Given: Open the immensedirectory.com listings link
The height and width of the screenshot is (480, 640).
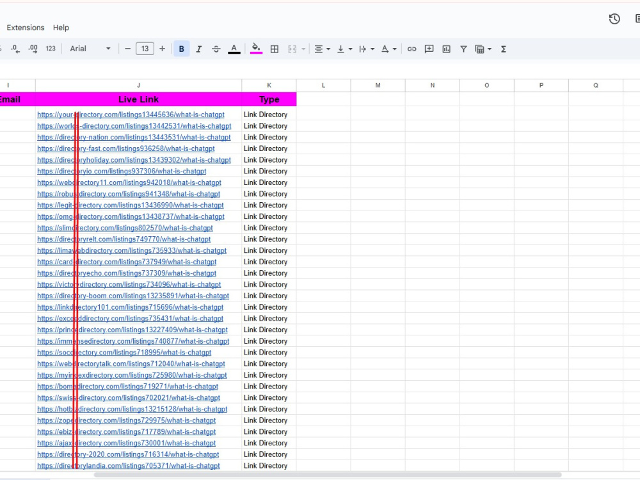Looking at the screenshot, I should point(133,341).
